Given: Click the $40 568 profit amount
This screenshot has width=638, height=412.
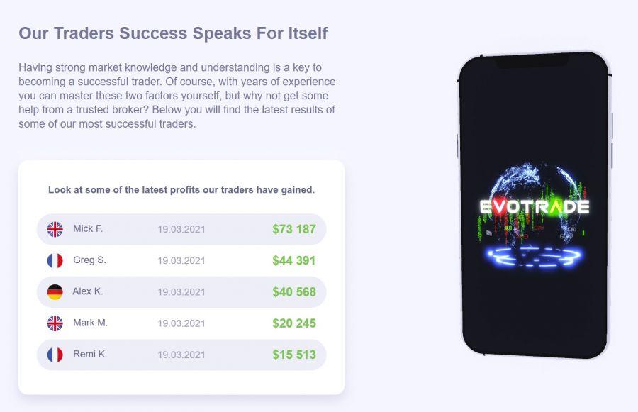Looking at the screenshot, I should (294, 292).
